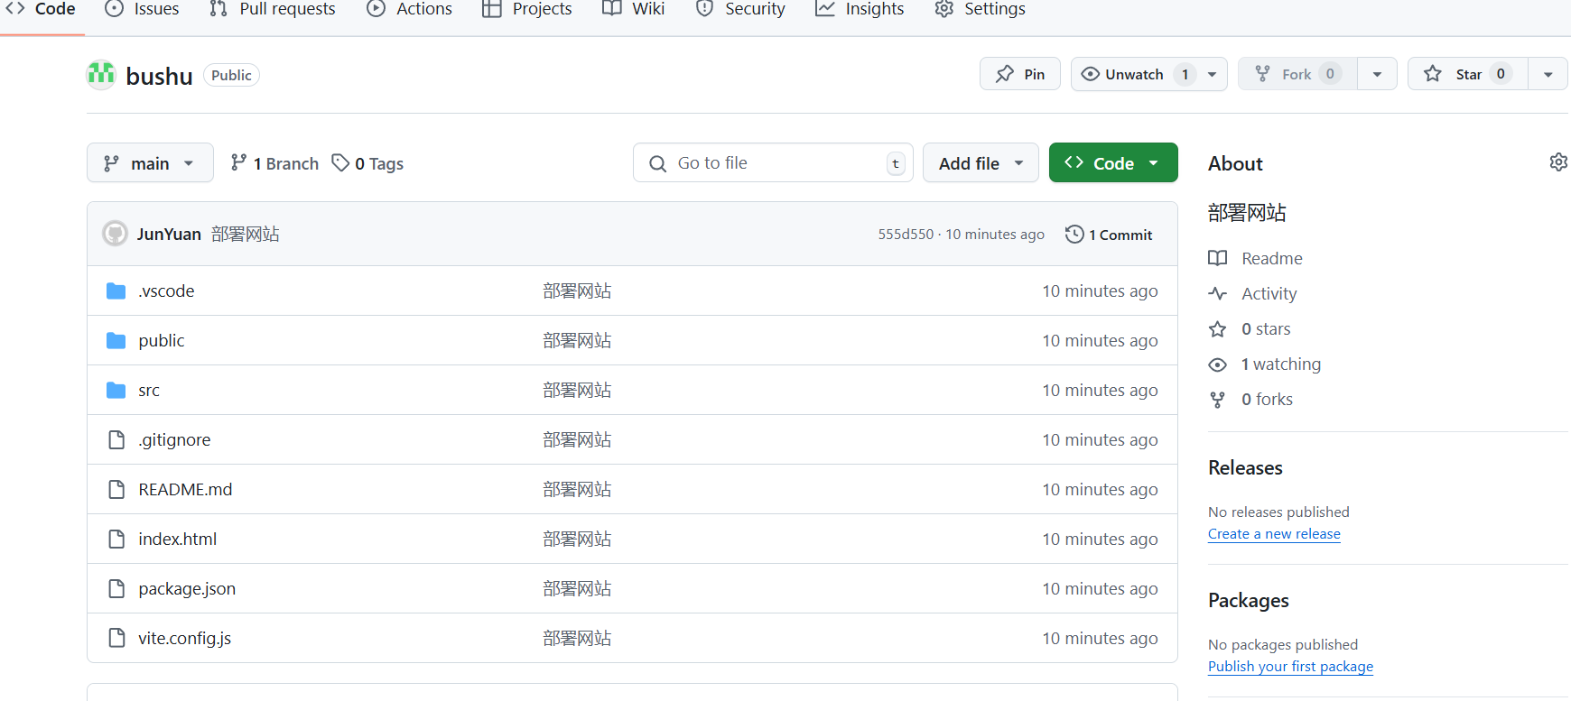View the 1 watching link

pos(1280,364)
